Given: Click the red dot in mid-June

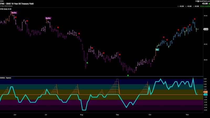Looking at the screenshot, I should tap(27, 21).
